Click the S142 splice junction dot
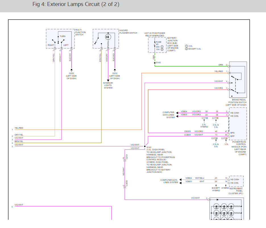Screen dimensions: 266x228 (145, 146)
